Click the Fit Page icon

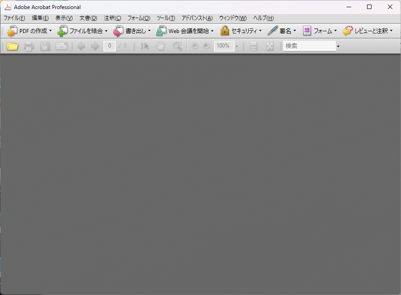point(270,46)
